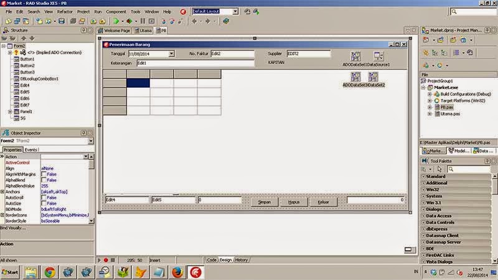This screenshot has width=498, height=280.
Task: Click the Tool Palette pointer icon
Action: [x=439, y=169]
